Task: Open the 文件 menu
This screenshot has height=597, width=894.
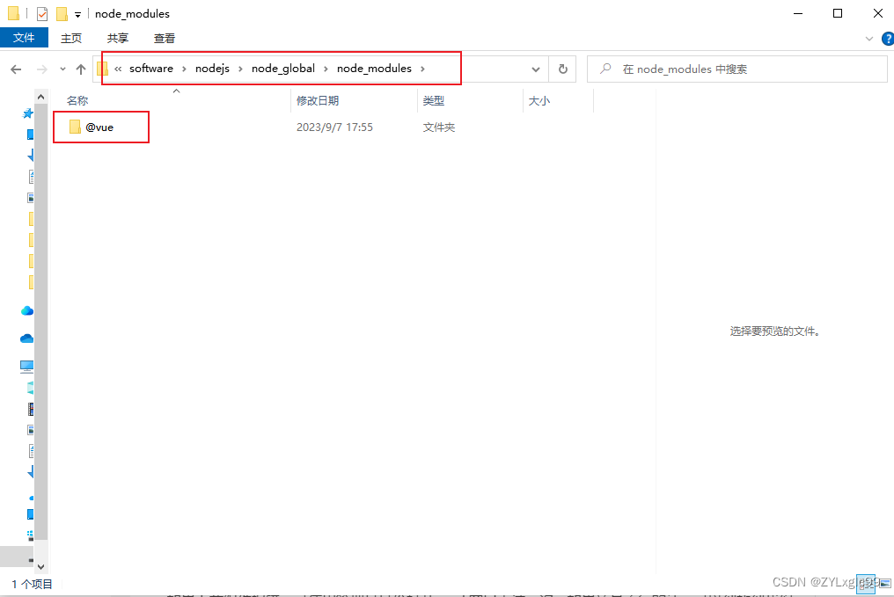Action: (24, 38)
